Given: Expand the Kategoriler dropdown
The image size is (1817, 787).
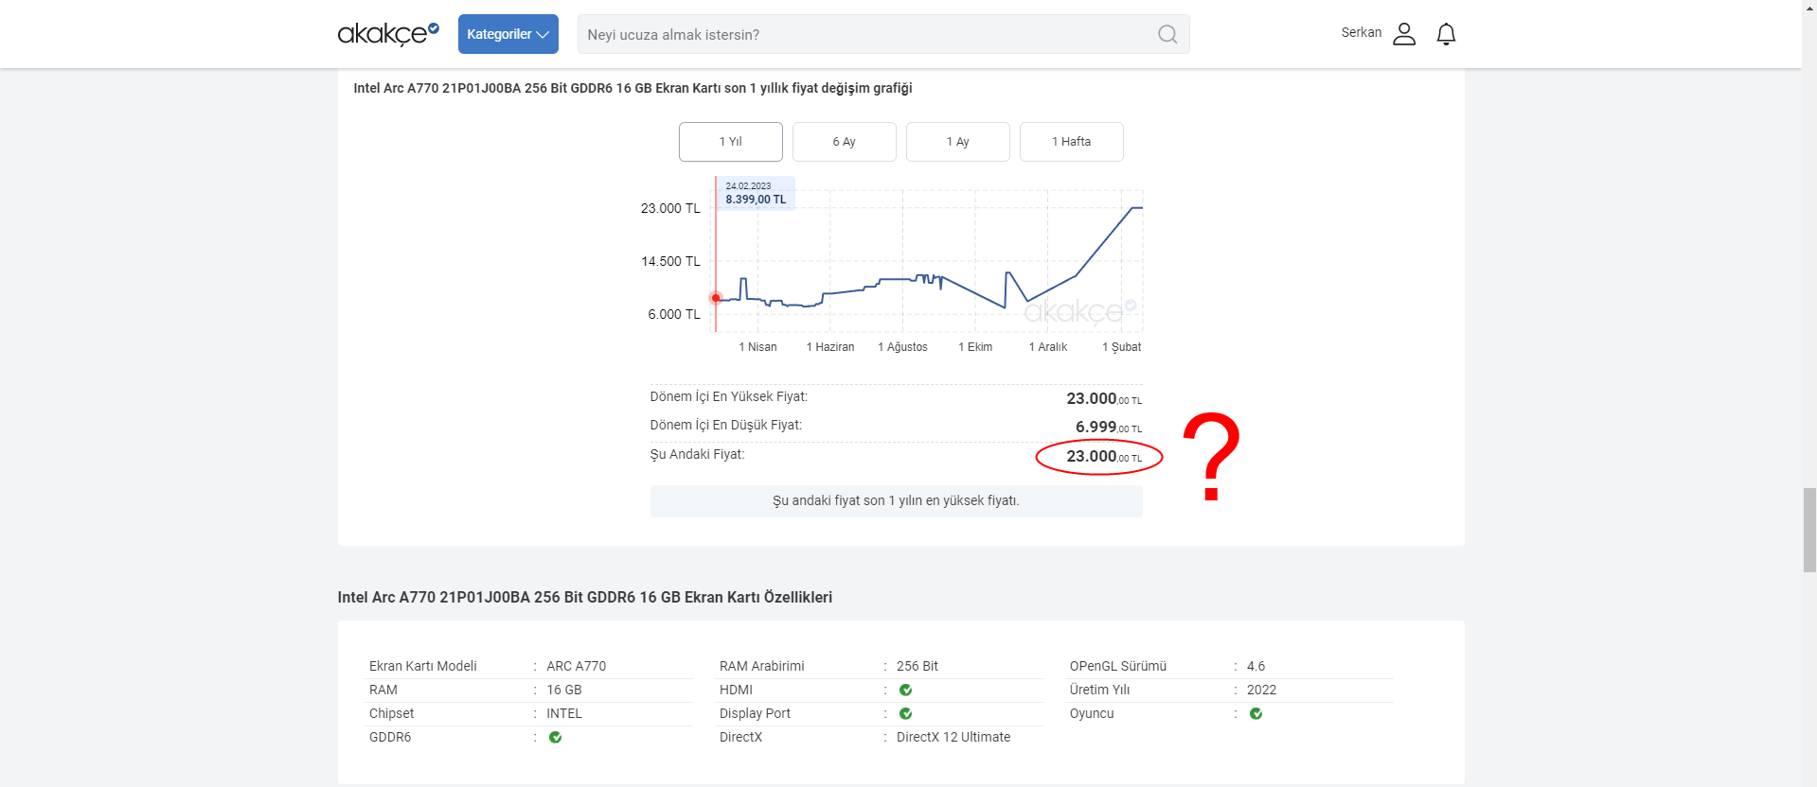Looking at the screenshot, I should 508,34.
